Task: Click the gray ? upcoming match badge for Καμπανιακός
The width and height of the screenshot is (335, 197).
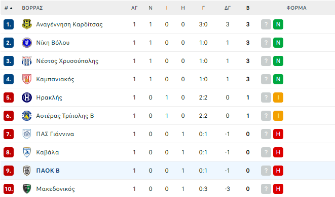Action: pyautogui.click(x=266, y=79)
